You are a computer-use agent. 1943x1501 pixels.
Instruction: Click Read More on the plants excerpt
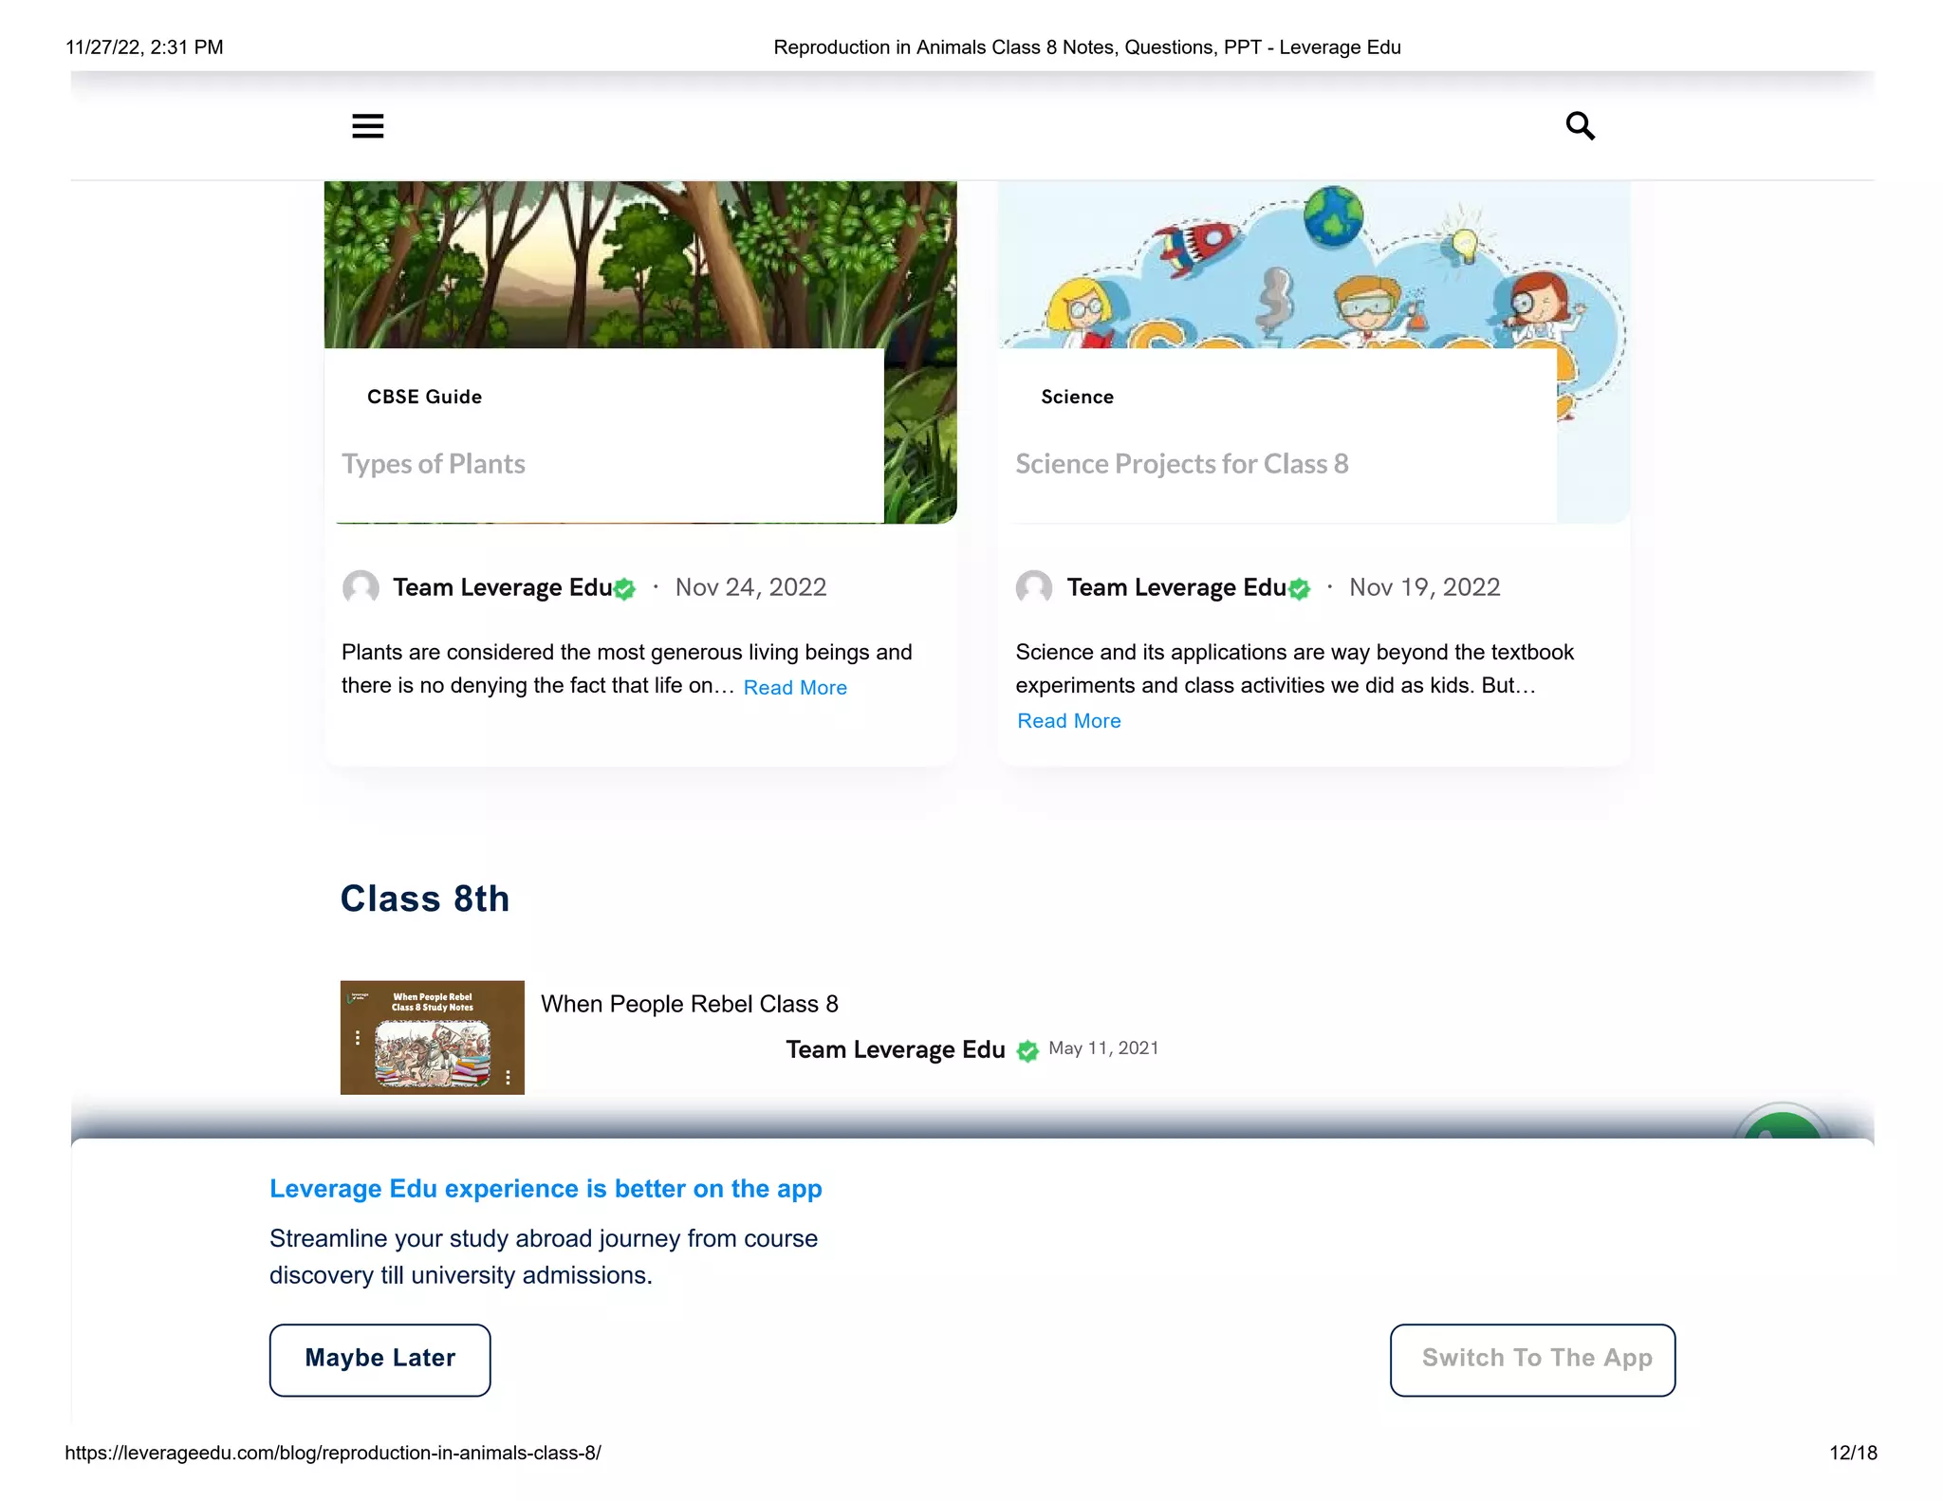(x=795, y=688)
